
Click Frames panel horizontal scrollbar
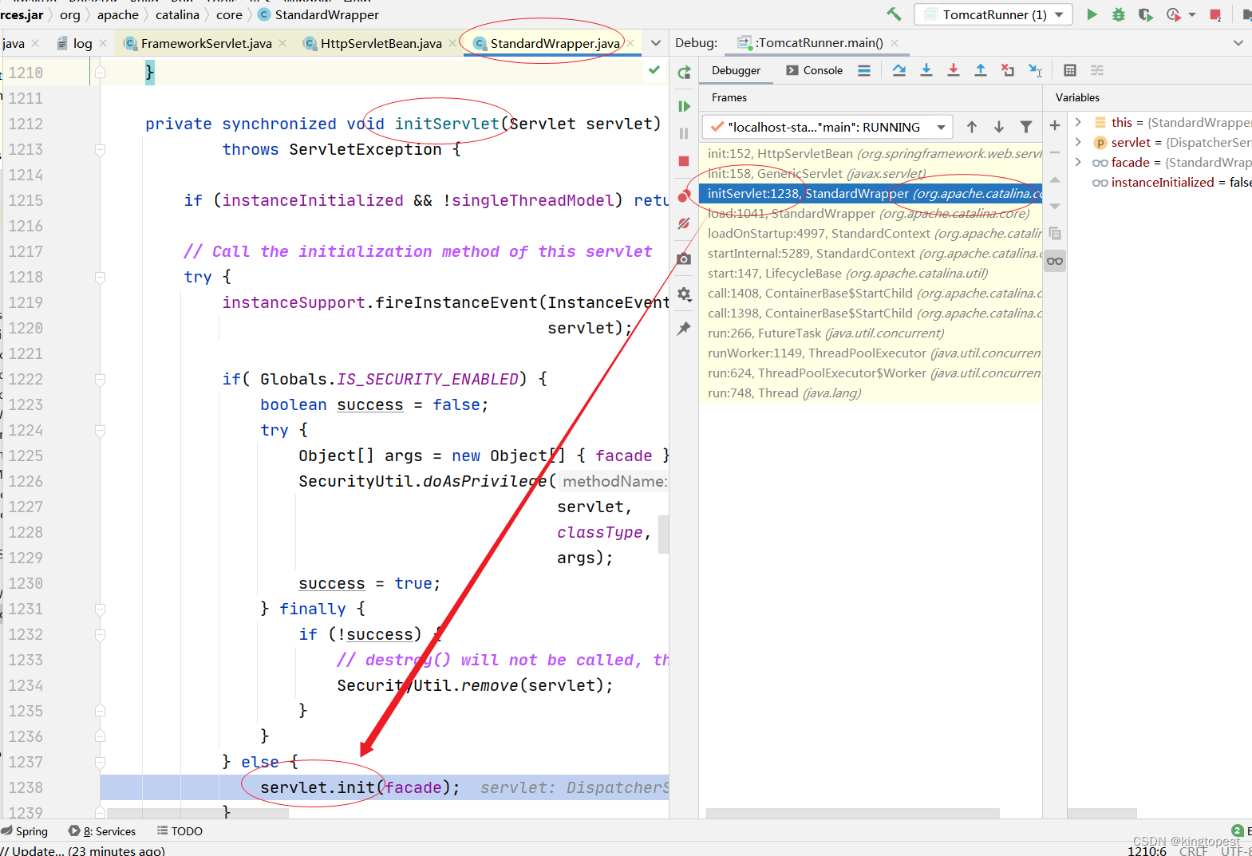click(x=852, y=813)
